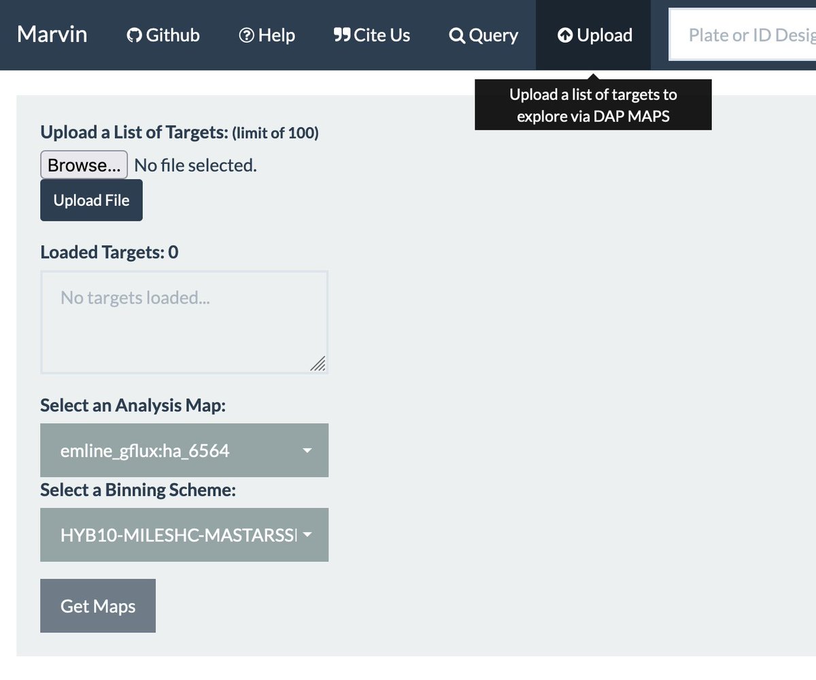816x680 pixels.
Task: Open the Github nav item
Action: pos(163,35)
